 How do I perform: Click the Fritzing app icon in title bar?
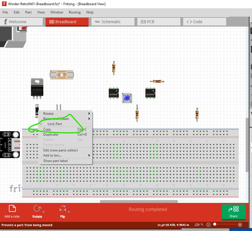click(4, 4)
